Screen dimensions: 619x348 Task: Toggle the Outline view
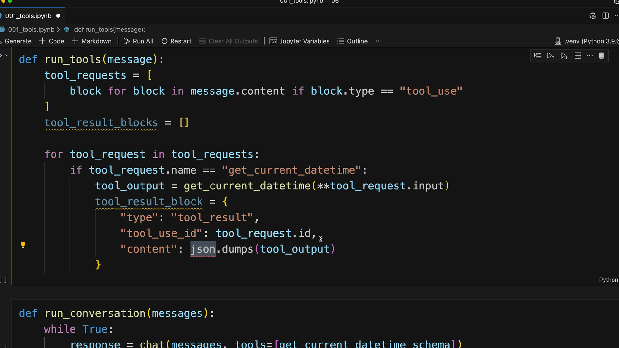coord(352,41)
